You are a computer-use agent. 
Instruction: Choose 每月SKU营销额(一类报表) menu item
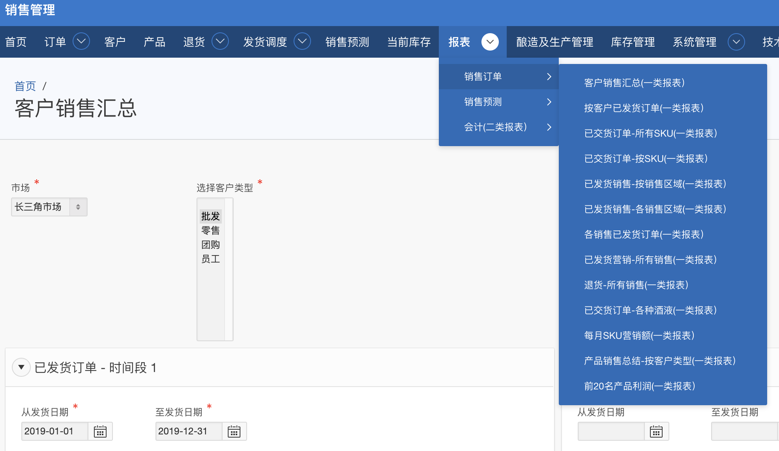pyautogui.click(x=639, y=336)
